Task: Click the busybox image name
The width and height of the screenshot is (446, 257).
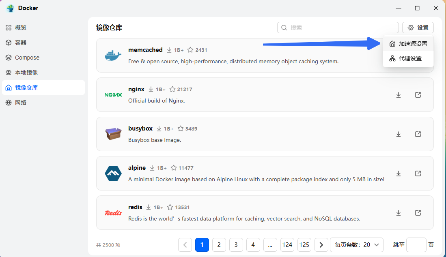Action: (140, 128)
